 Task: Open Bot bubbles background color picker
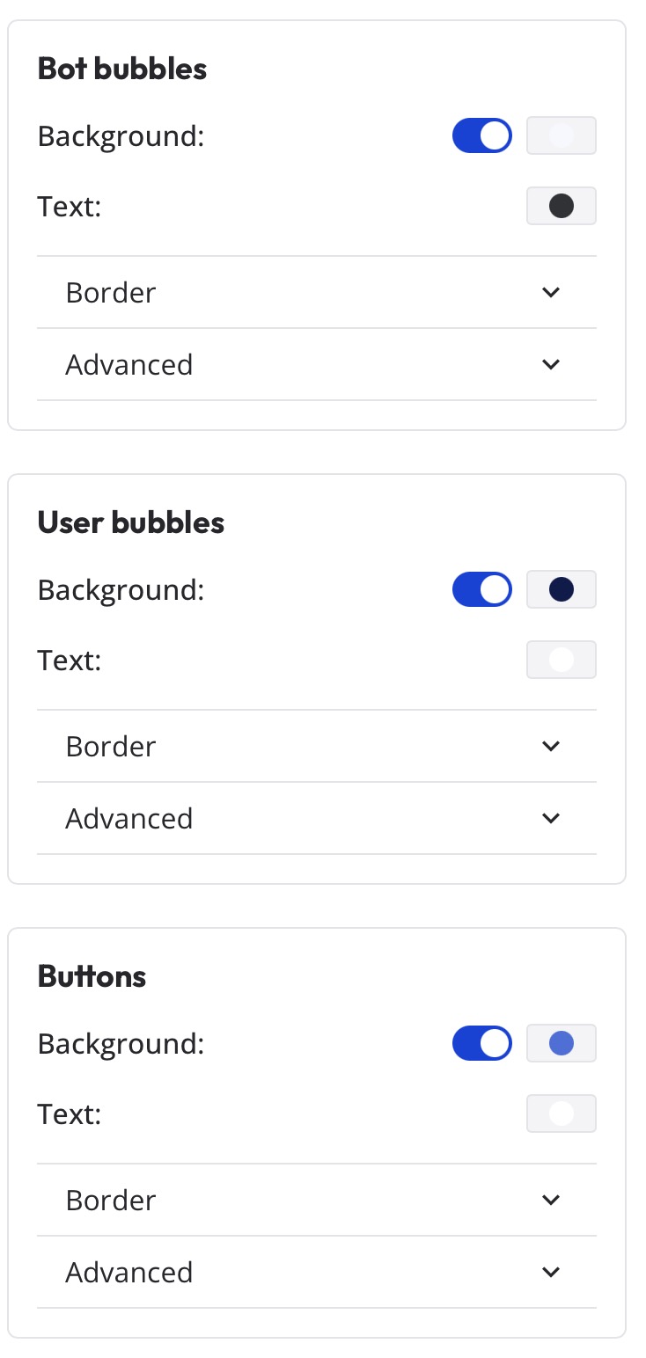click(561, 136)
